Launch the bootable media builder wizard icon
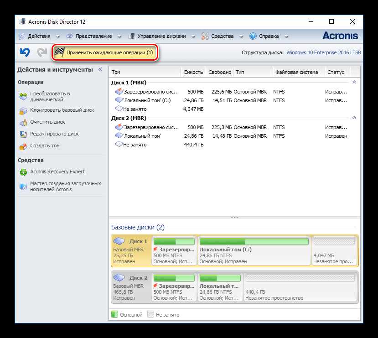This screenshot has height=338, width=378. (x=23, y=187)
